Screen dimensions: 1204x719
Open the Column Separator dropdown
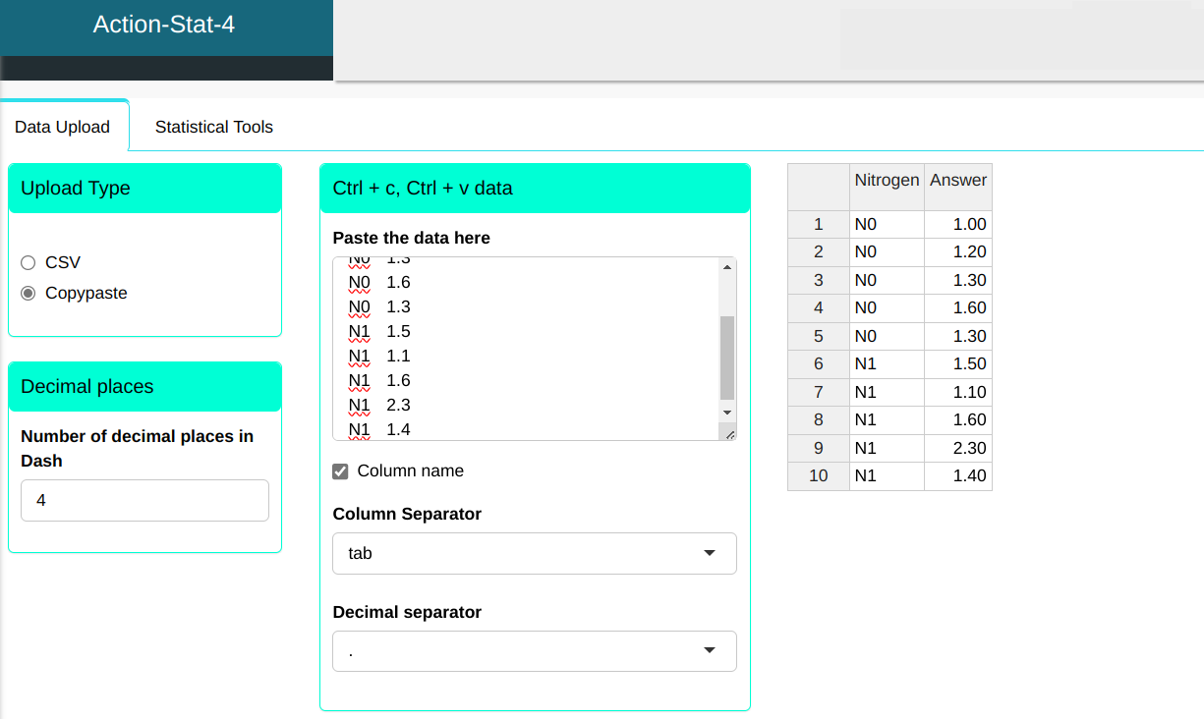tap(534, 553)
